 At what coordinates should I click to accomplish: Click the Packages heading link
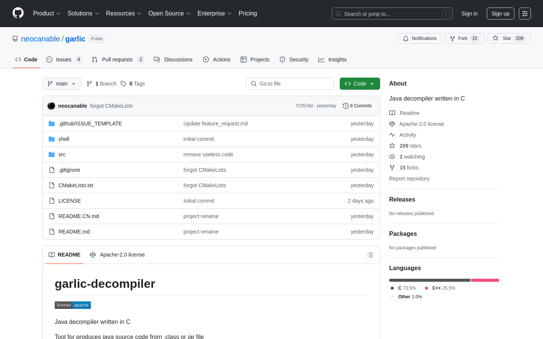click(403, 234)
